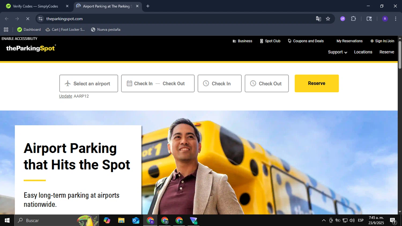Open the Select an airport field
Viewport: 402px width, 226px height.
point(89,83)
